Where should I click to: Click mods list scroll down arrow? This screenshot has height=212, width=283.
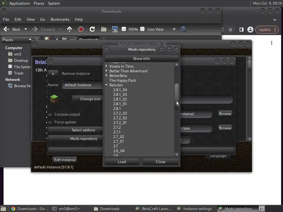click(x=177, y=154)
